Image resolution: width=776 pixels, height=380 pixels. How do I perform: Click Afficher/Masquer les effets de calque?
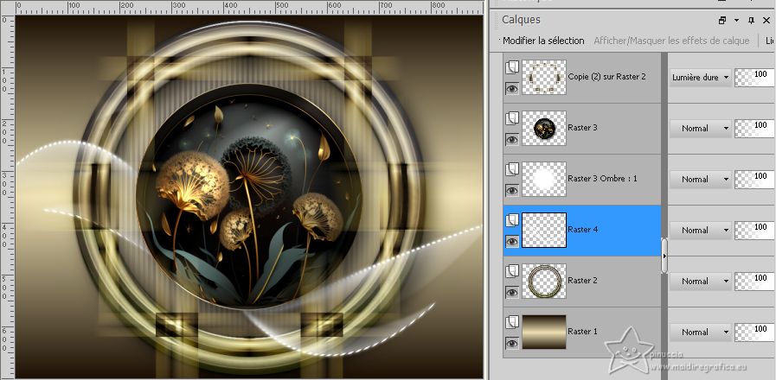671,41
